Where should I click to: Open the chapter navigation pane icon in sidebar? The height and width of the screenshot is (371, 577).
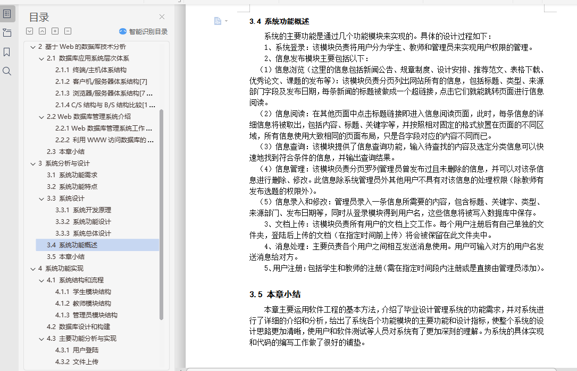point(7,33)
